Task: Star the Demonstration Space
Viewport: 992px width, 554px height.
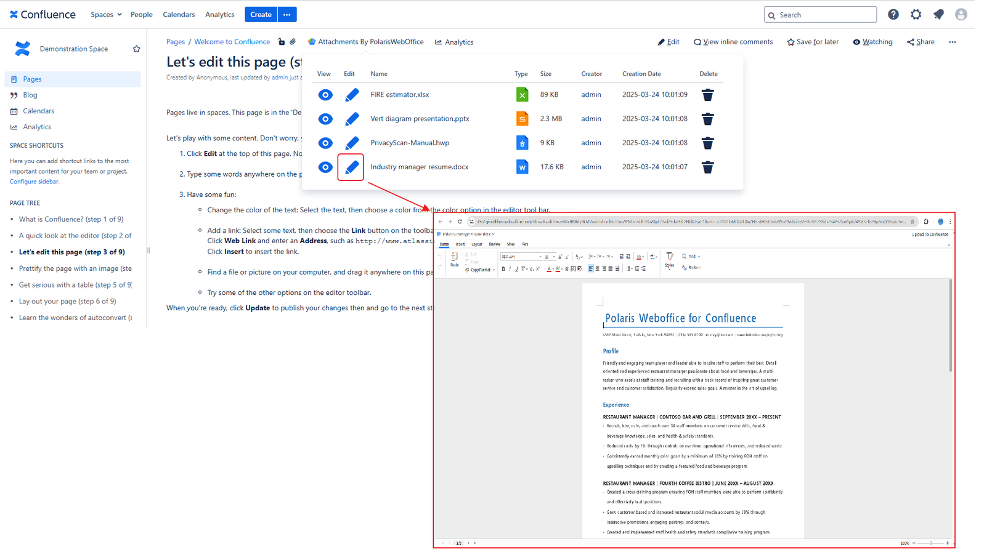Action: [x=137, y=49]
